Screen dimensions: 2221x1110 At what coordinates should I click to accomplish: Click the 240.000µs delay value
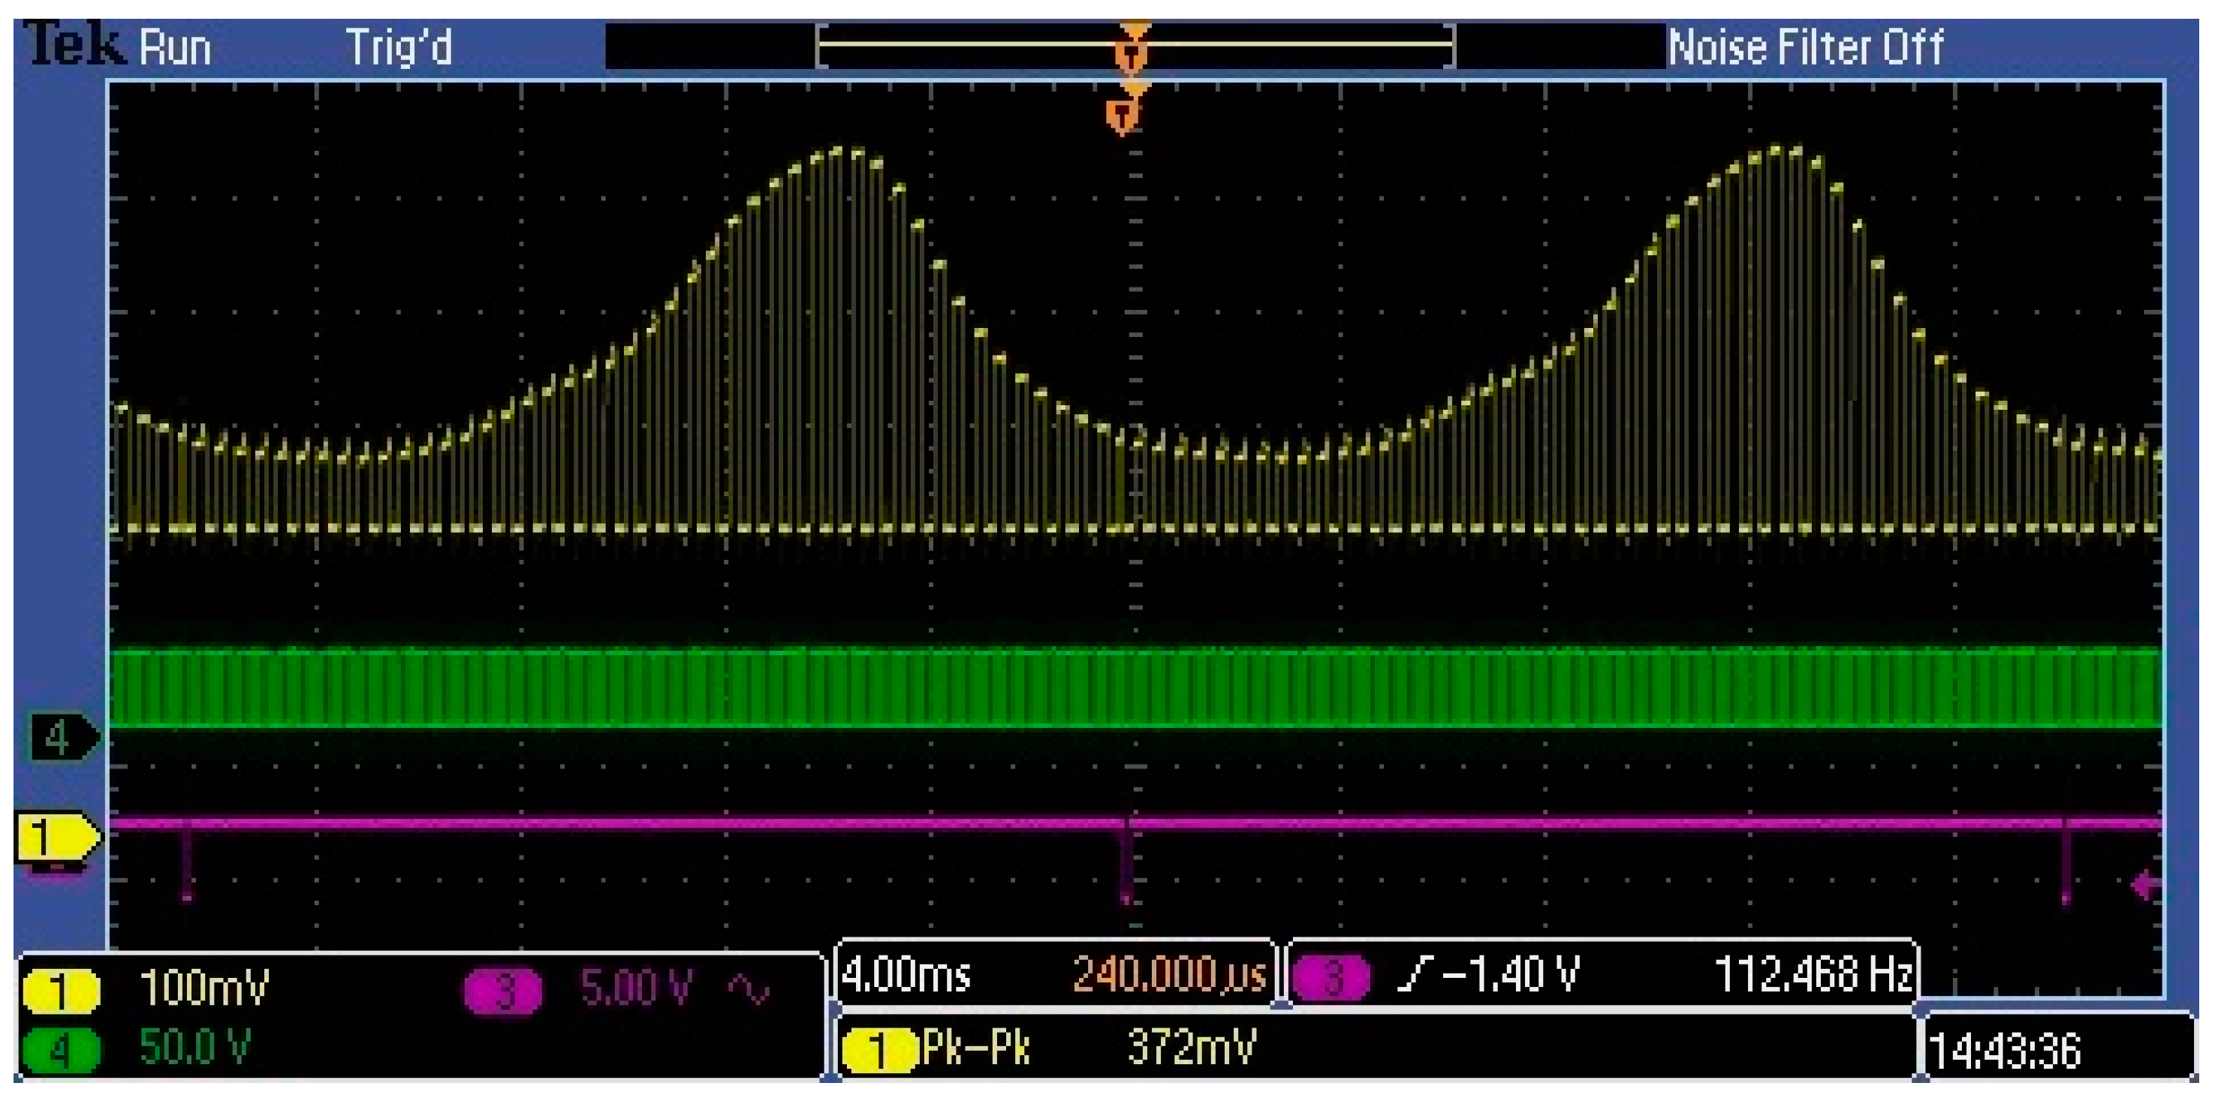tap(1170, 976)
